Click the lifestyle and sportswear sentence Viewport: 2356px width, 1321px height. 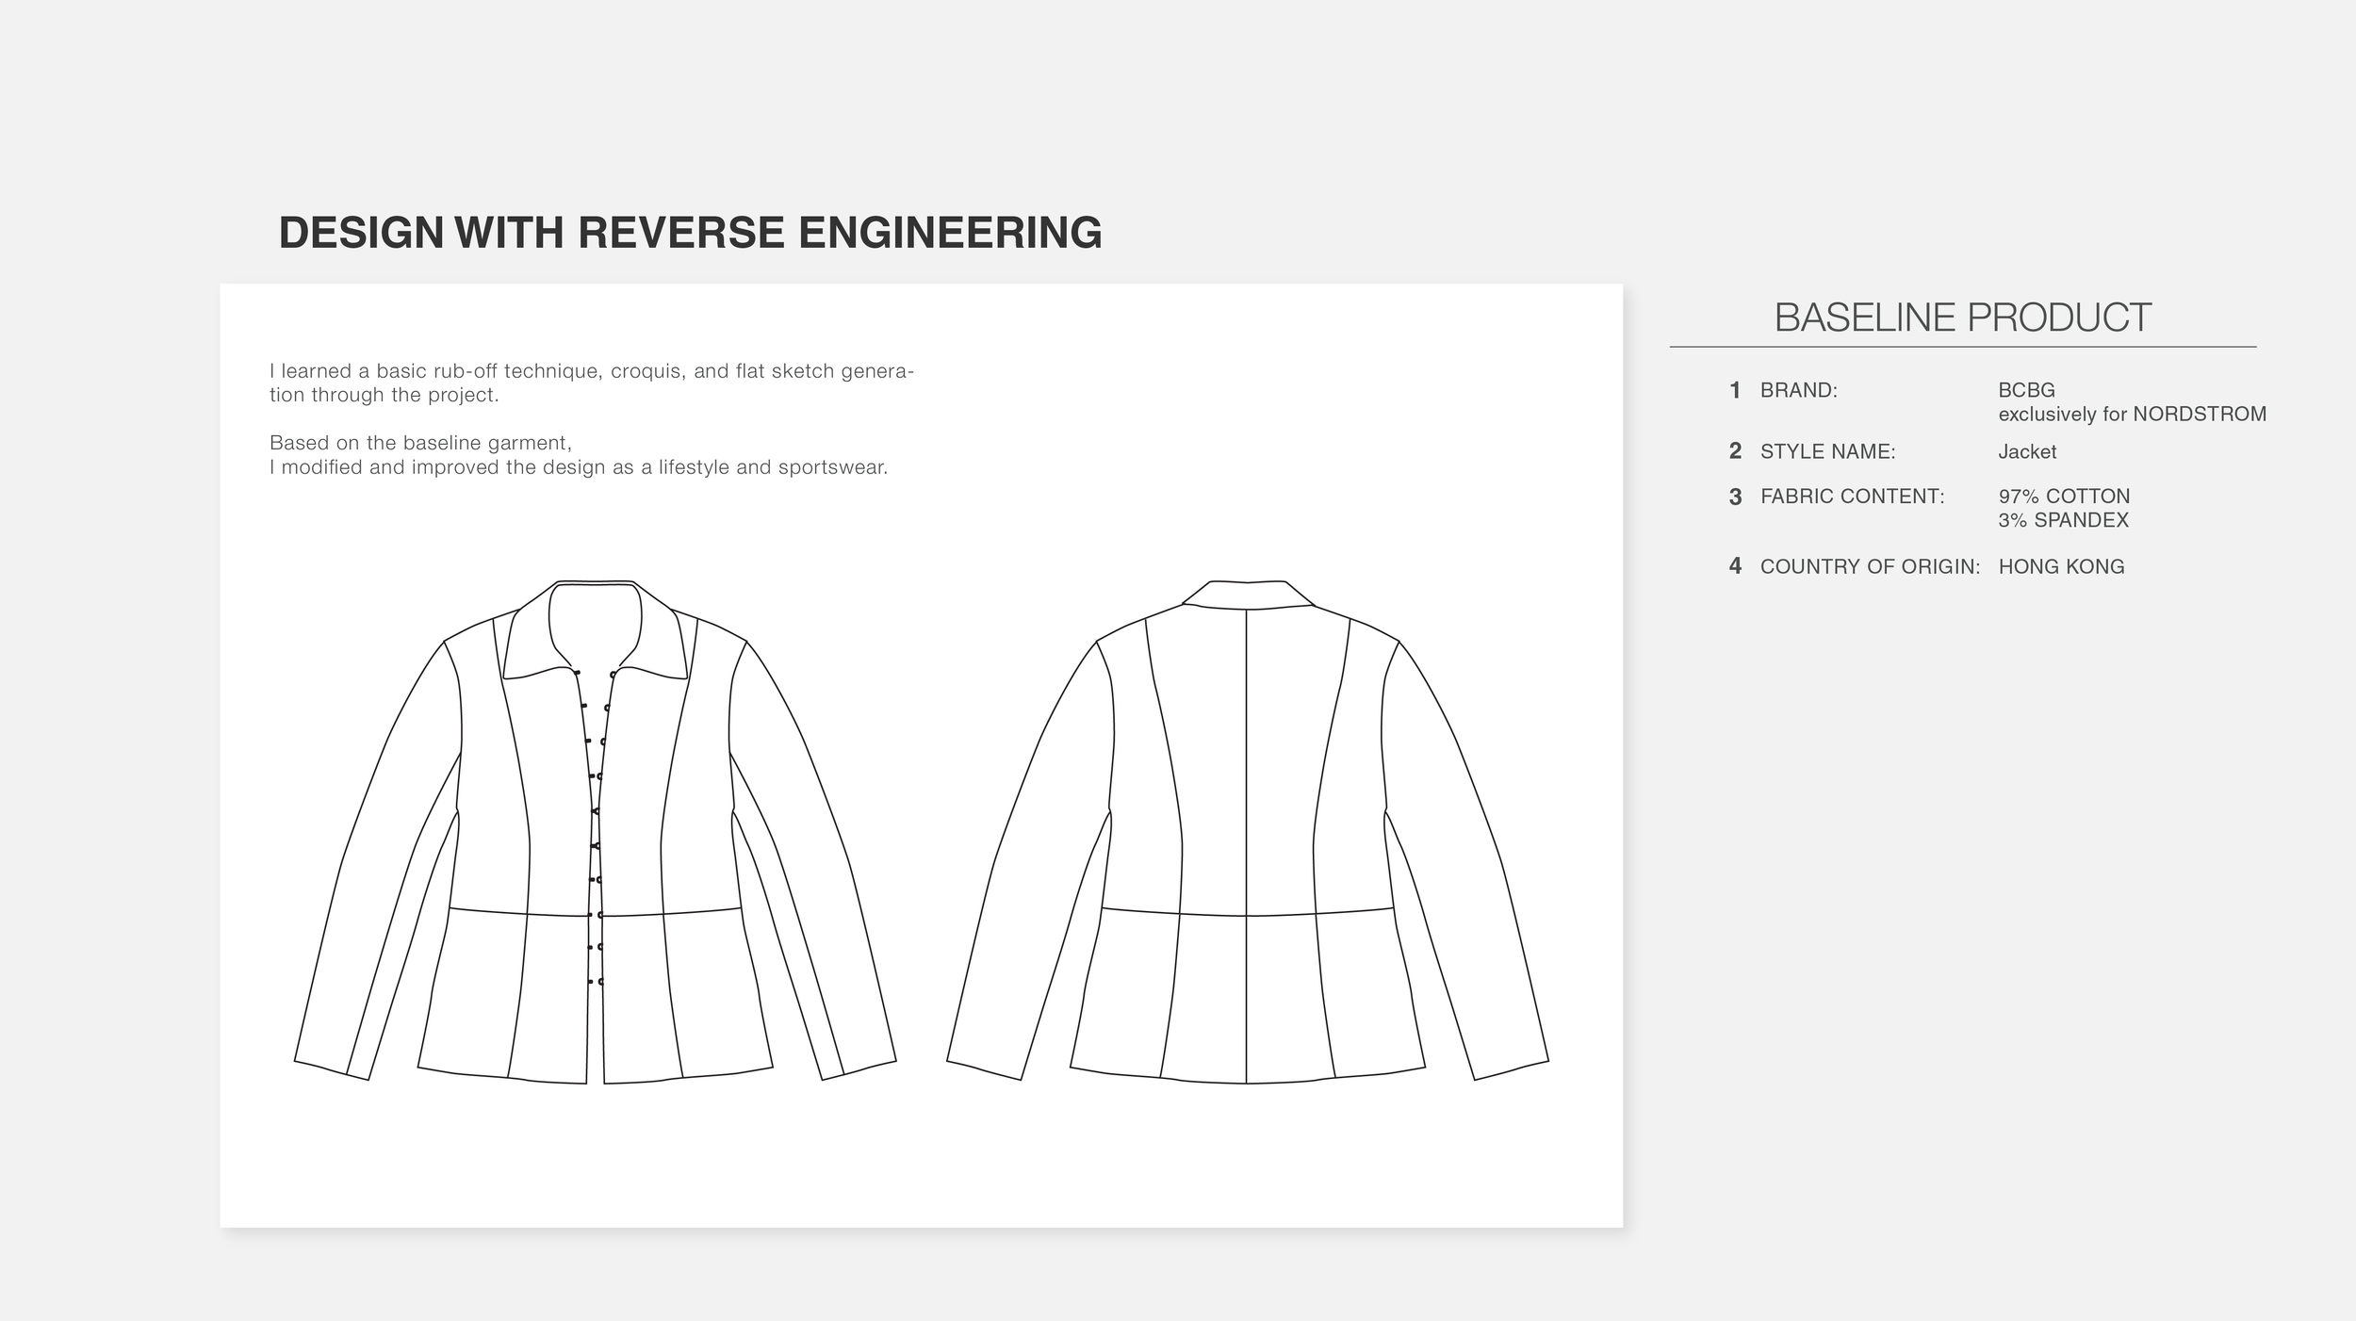579,467
